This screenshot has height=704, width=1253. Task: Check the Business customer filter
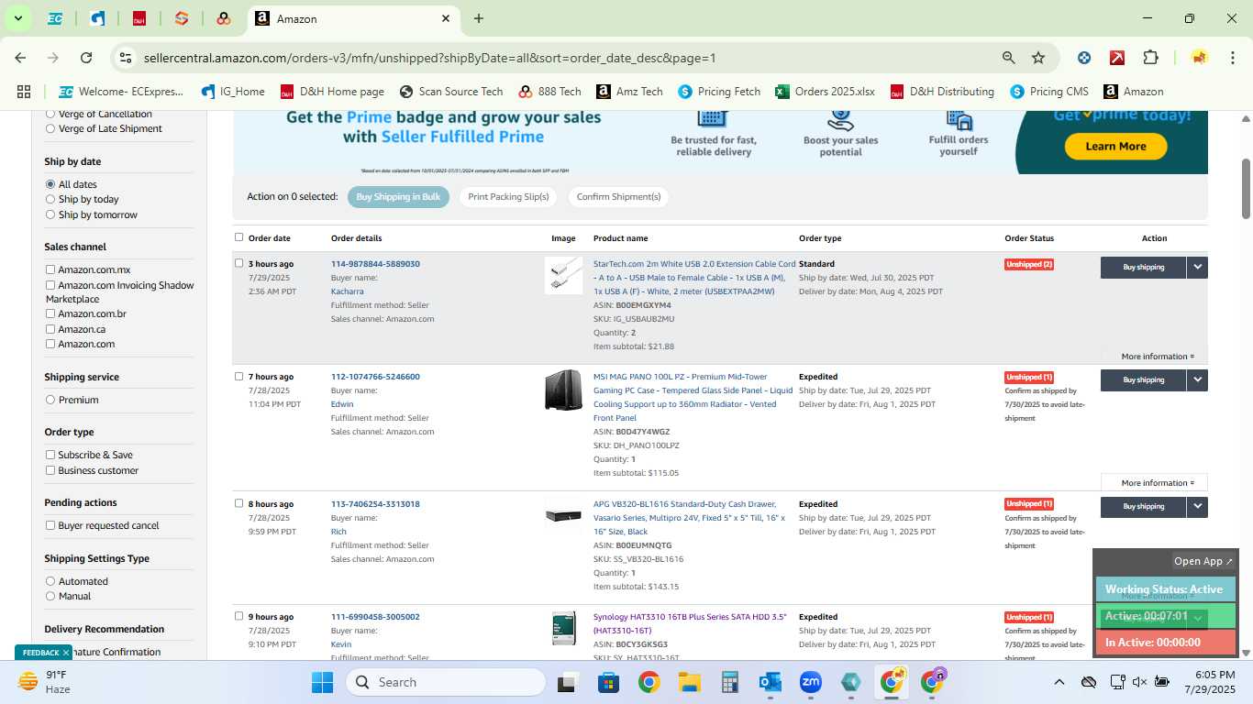(x=50, y=470)
